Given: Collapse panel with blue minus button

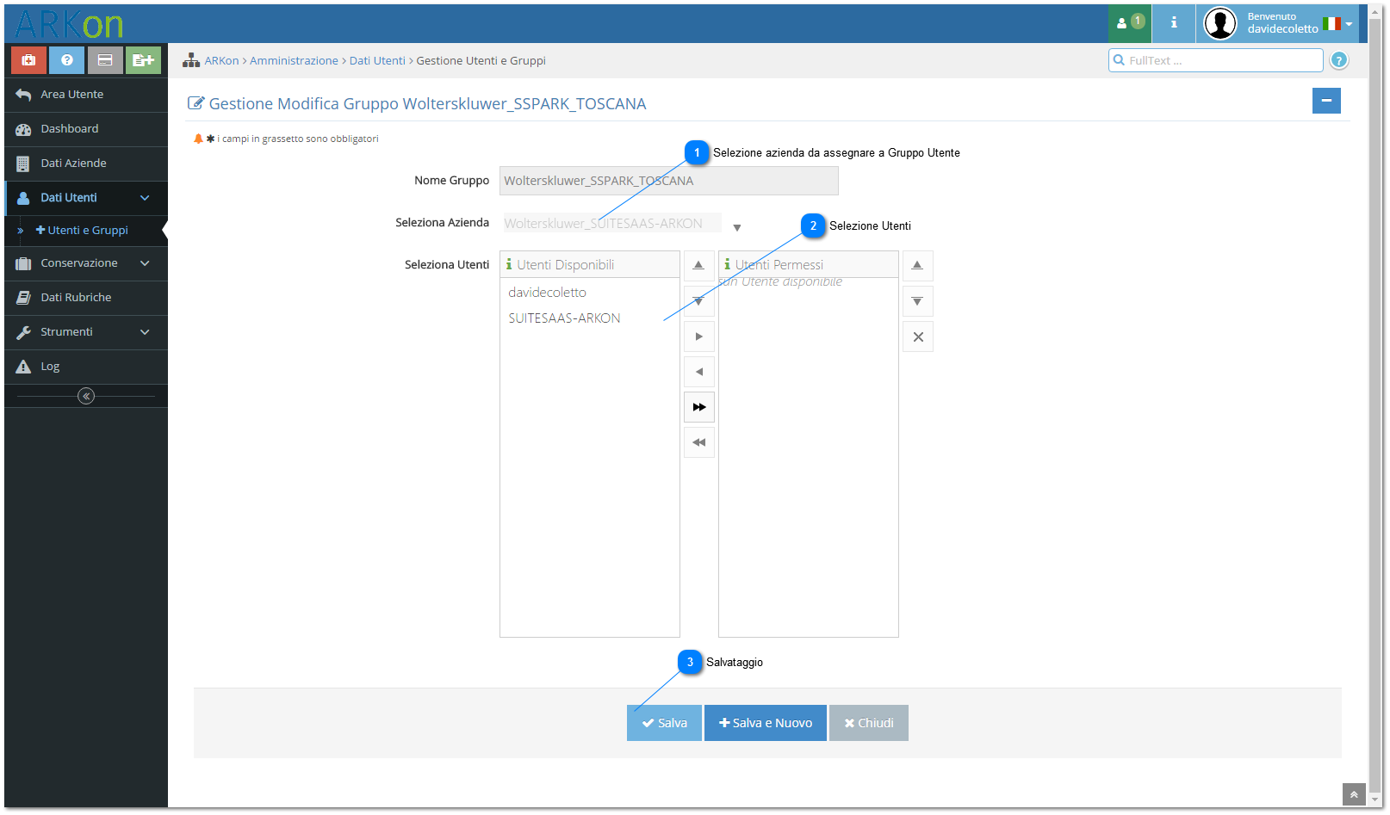Looking at the screenshot, I should tap(1326, 101).
